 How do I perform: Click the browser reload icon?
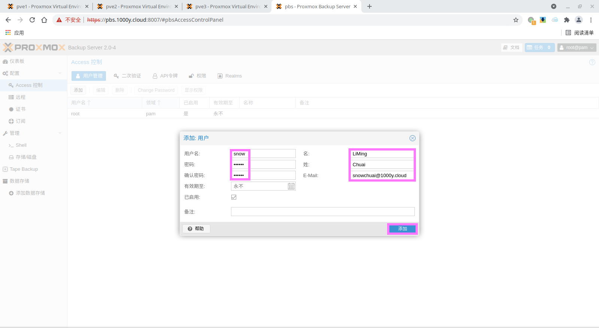[x=32, y=20]
